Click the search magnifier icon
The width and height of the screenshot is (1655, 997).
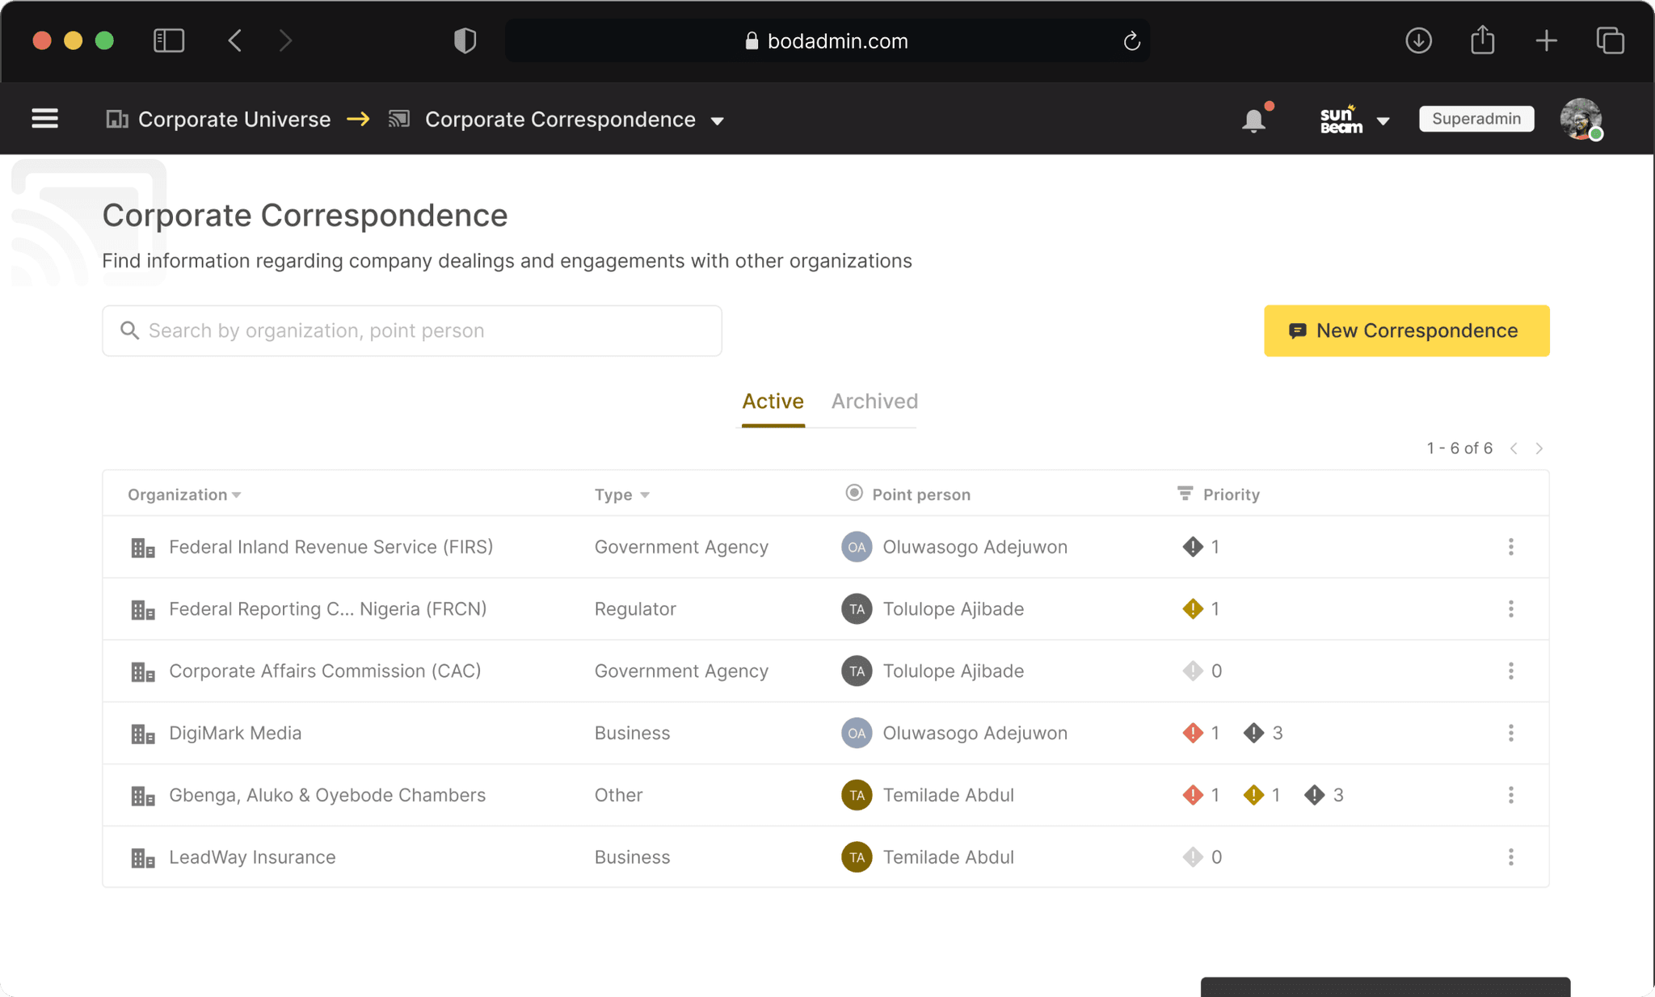click(129, 330)
